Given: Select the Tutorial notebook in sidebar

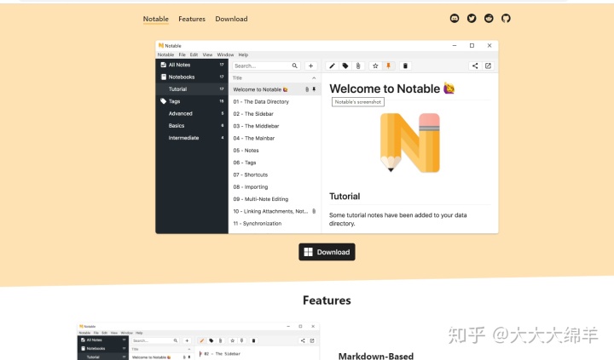Looking at the screenshot, I should pos(192,89).
